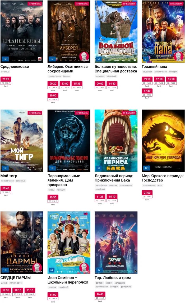This screenshot has width=185, height=303.
Task: Open the СЕРДЦЕ ПАРМЫ title link
Action: click(x=15, y=278)
